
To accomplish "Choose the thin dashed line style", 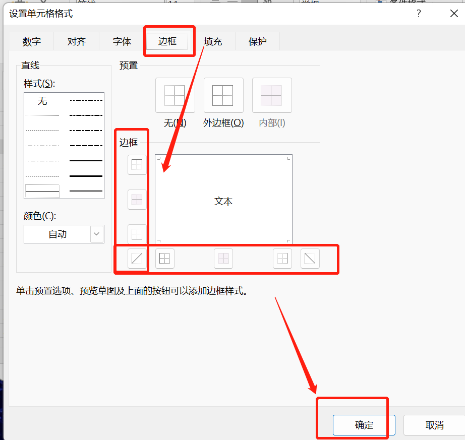I will (x=42, y=176).
